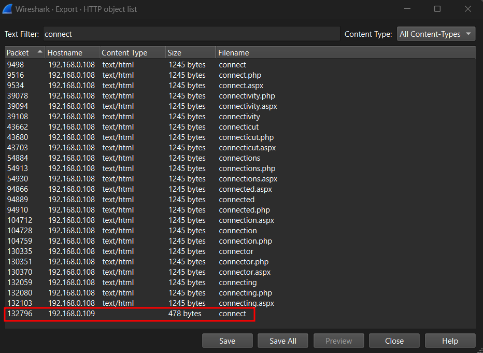This screenshot has width=483, height=353.
Task: Select packet 54884 connections row
Action: point(240,158)
